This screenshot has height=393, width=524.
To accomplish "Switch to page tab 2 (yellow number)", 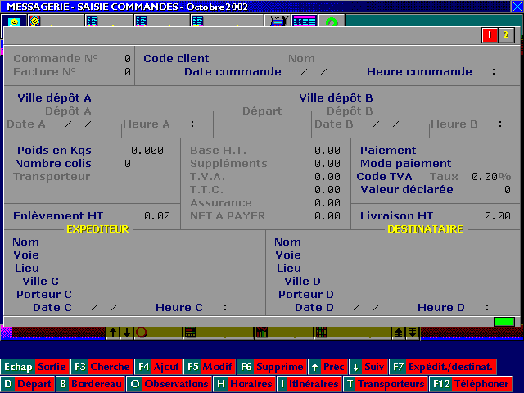I will (506, 35).
